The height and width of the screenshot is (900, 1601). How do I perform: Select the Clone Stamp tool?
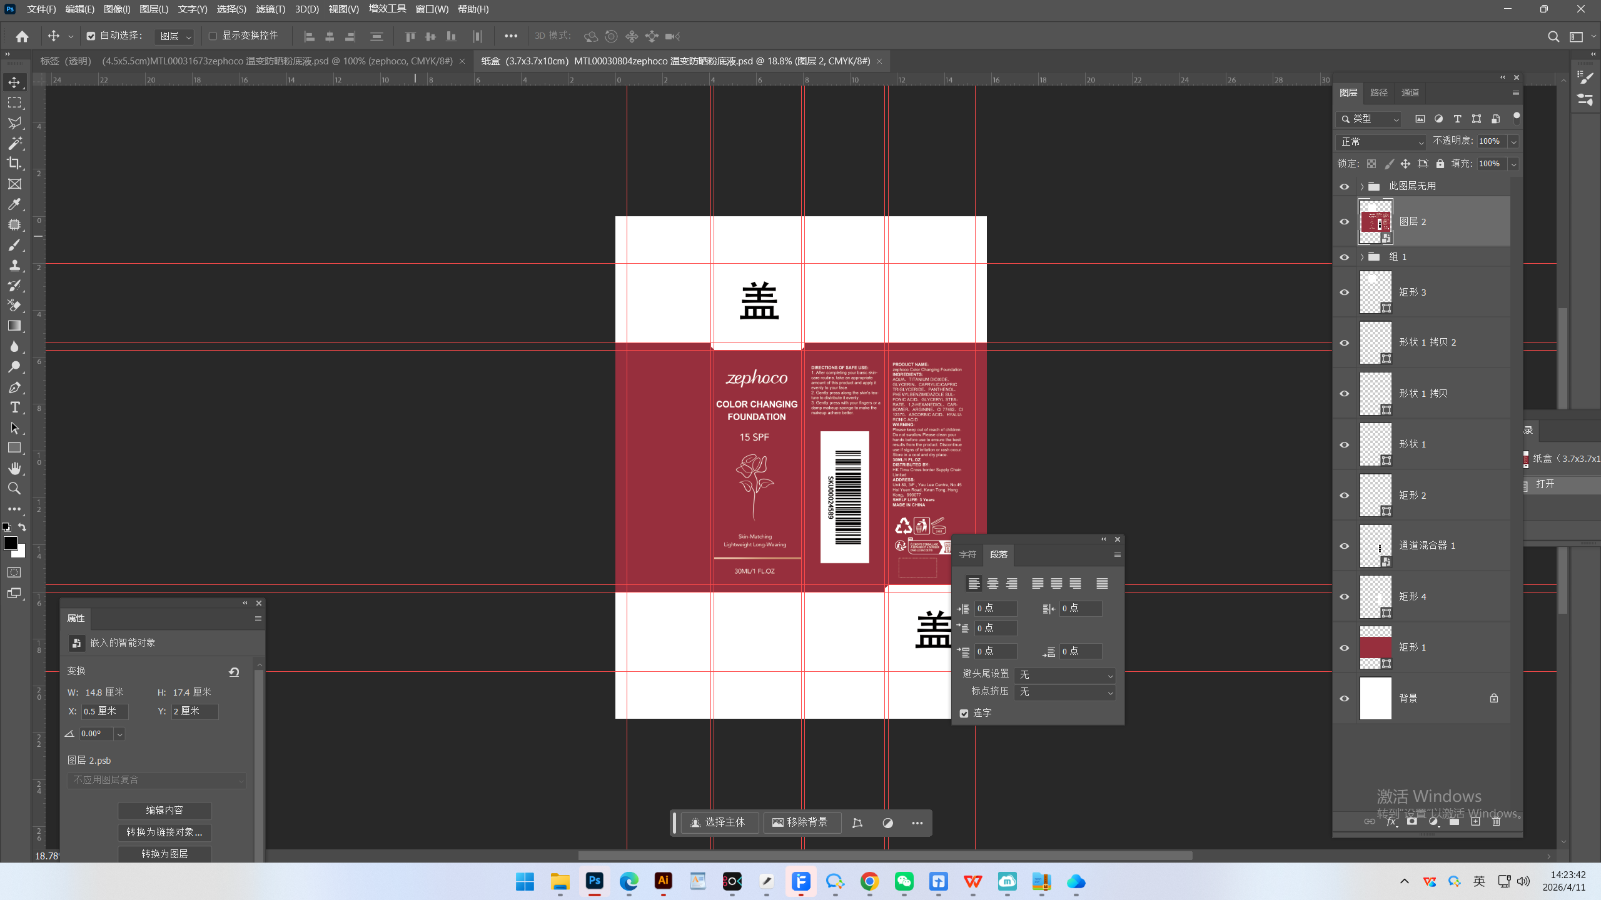tap(14, 265)
